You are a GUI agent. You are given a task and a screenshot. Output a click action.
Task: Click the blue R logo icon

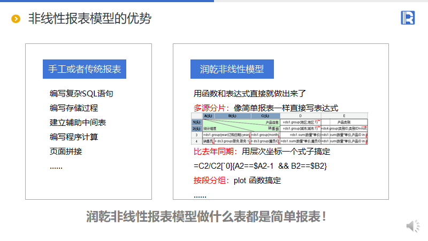[408, 18]
